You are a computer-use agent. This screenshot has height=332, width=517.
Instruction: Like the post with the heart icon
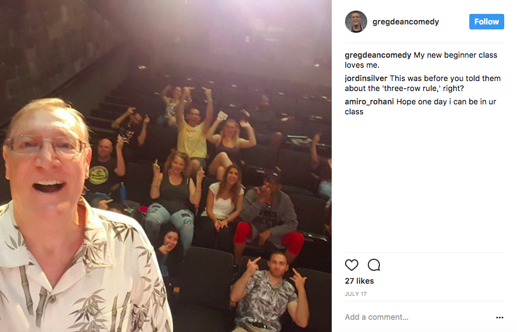point(352,265)
